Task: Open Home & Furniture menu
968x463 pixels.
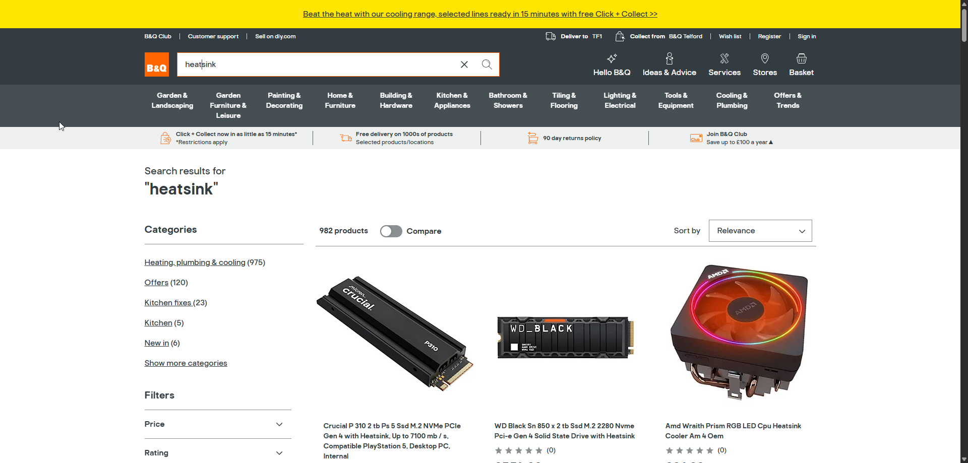Action: tap(340, 100)
